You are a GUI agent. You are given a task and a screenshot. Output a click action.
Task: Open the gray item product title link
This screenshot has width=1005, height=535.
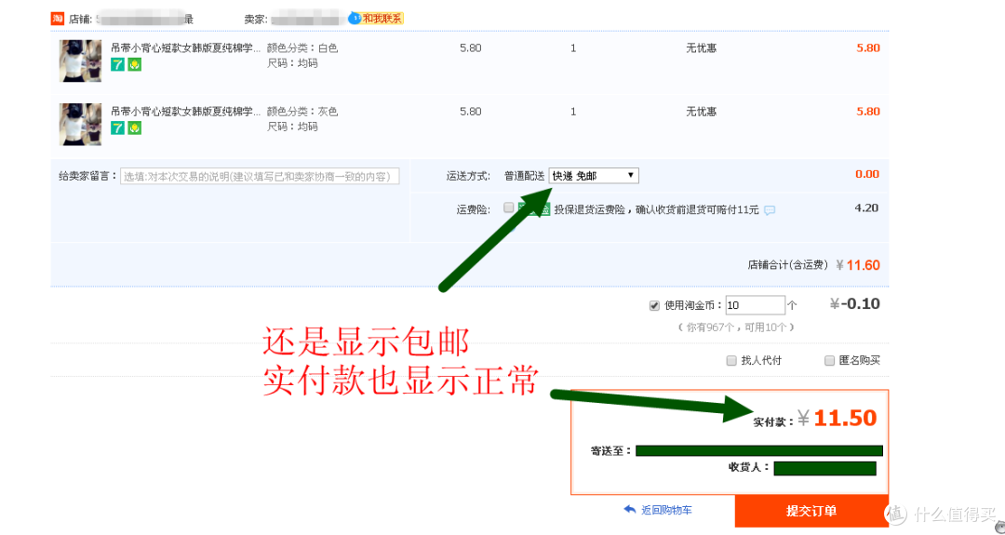click(x=185, y=112)
